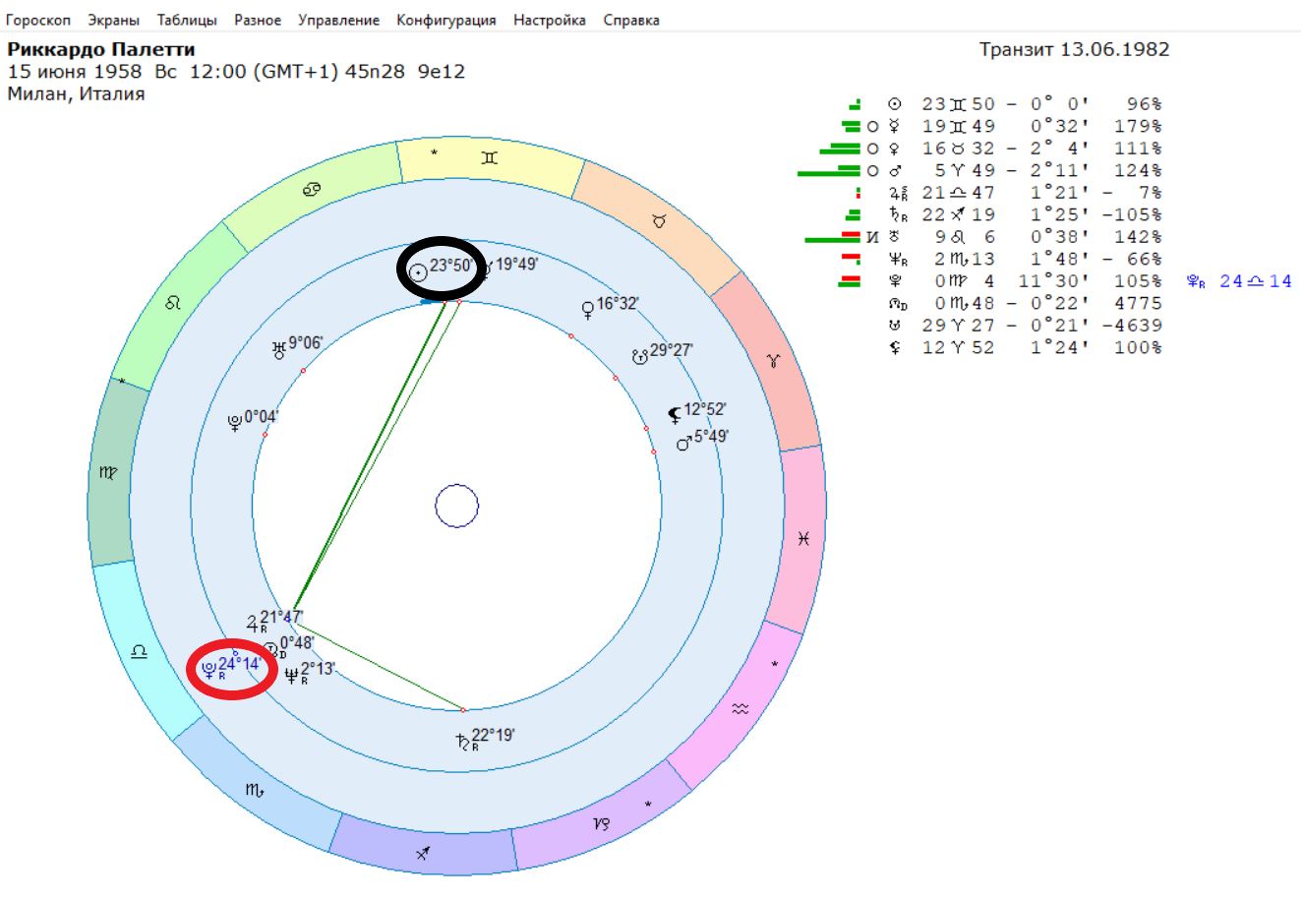Click the Mercury symbol in the planet table
Screen dimensions: 1301x900
pyautogui.click(x=894, y=127)
